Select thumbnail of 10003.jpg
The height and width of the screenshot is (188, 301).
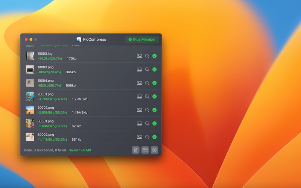[30, 56]
